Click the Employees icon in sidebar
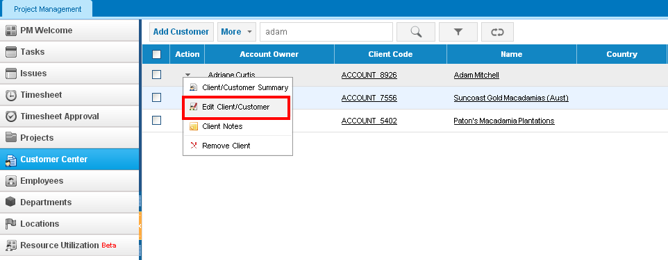 coord(11,181)
